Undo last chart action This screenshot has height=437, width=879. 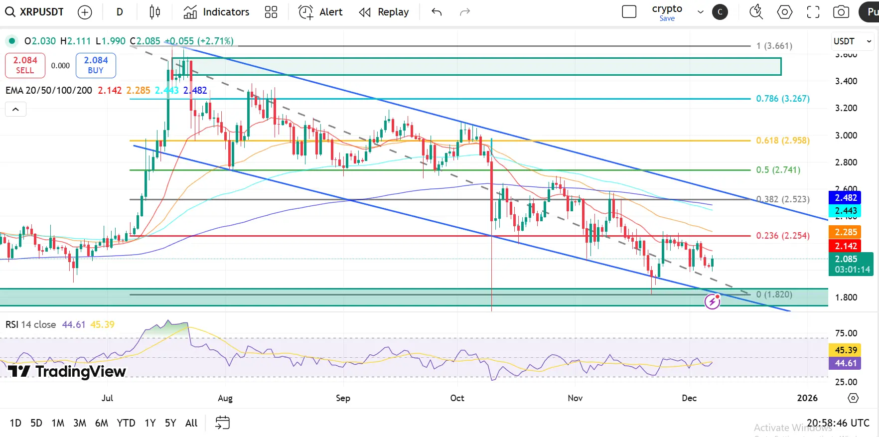[x=437, y=12]
